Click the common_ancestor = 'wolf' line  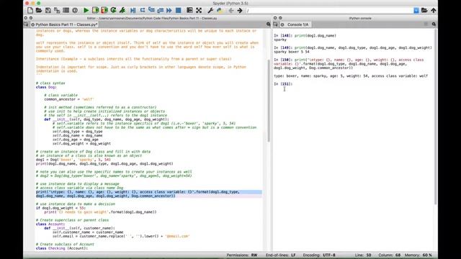click(69, 99)
